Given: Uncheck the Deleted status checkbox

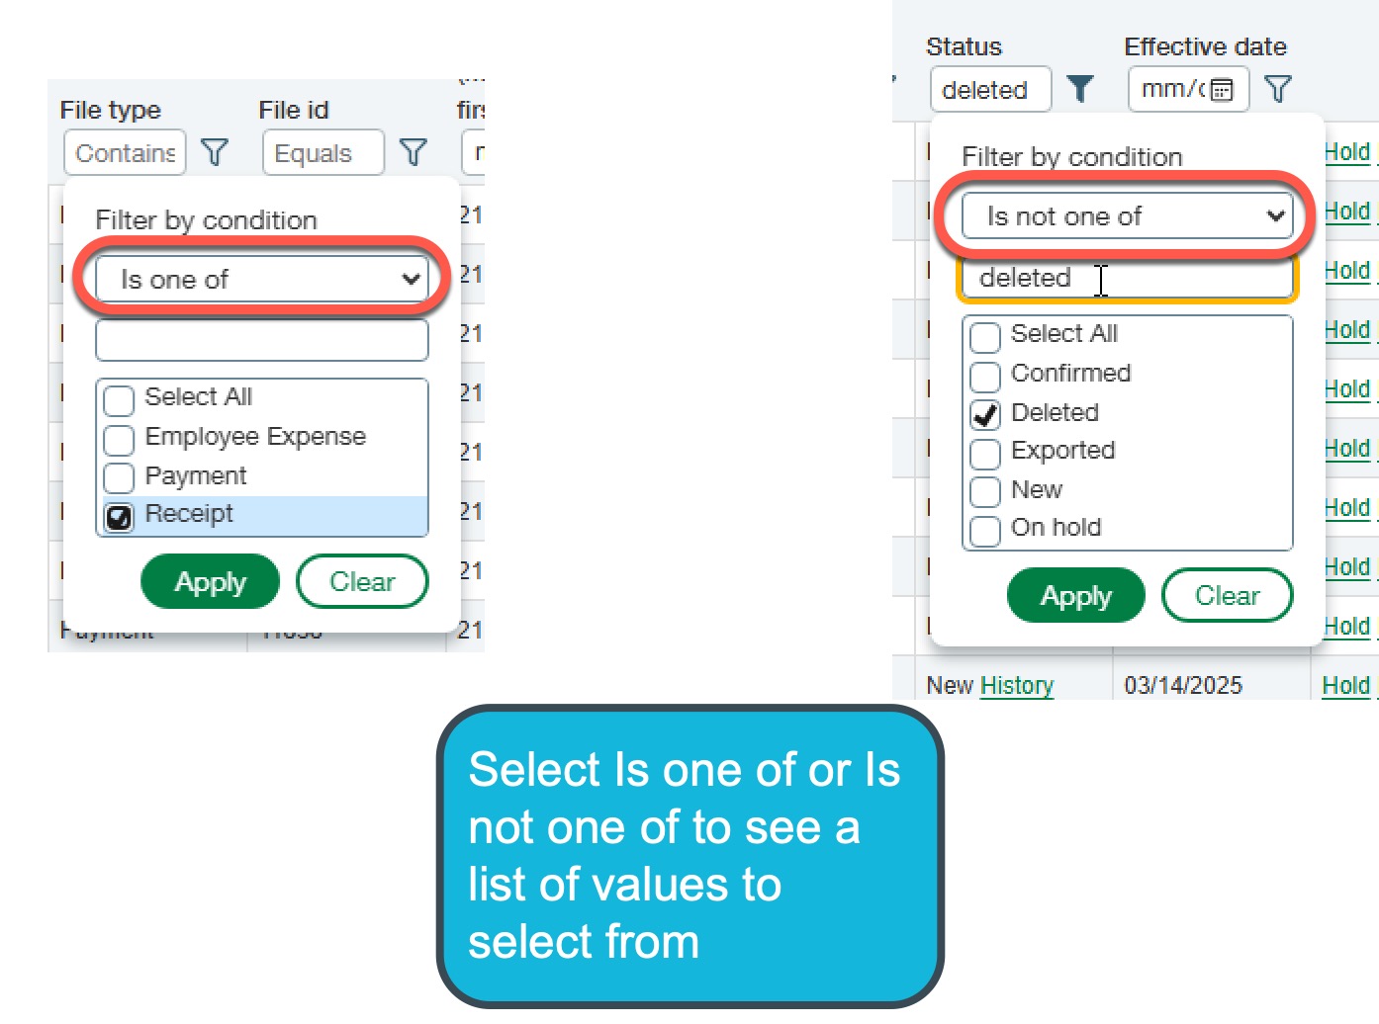Looking at the screenshot, I should pyautogui.click(x=985, y=414).
